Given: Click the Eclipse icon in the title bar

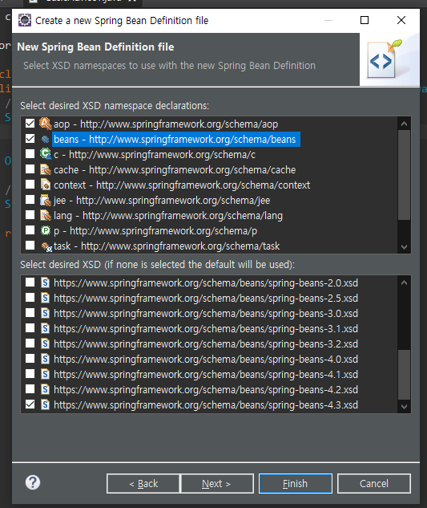Looking at the screenshot, I should pyautogui.click(x=25, y=20).
